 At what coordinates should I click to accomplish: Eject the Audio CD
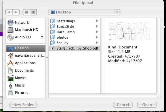pyautogui.click(x=42, y=37)
